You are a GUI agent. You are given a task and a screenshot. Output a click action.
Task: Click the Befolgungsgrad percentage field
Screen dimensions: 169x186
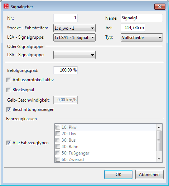[66, 70]
